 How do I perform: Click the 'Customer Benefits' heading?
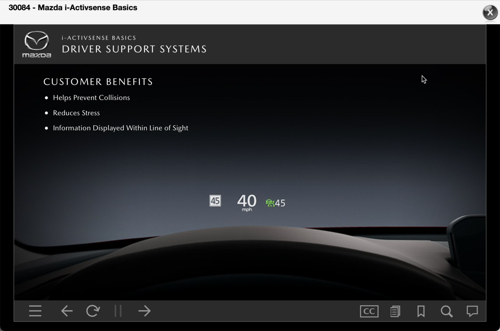click(x=98, y=82)
